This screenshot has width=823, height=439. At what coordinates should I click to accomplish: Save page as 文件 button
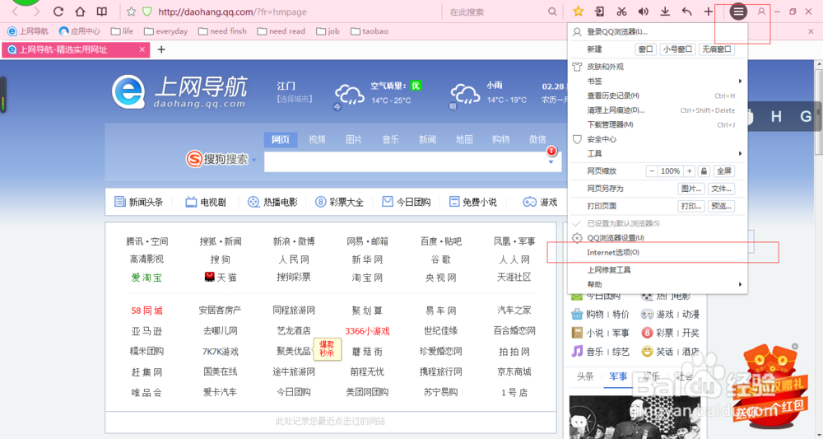coord(721,189)
